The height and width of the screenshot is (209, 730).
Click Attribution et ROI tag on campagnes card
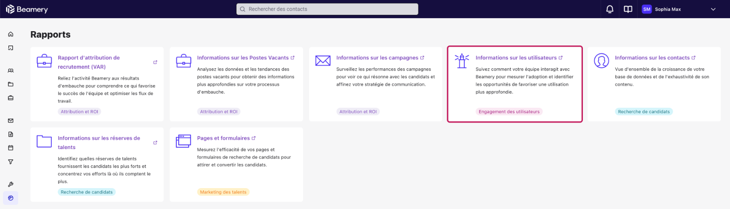pyautogui.click(x=358, y=111)
